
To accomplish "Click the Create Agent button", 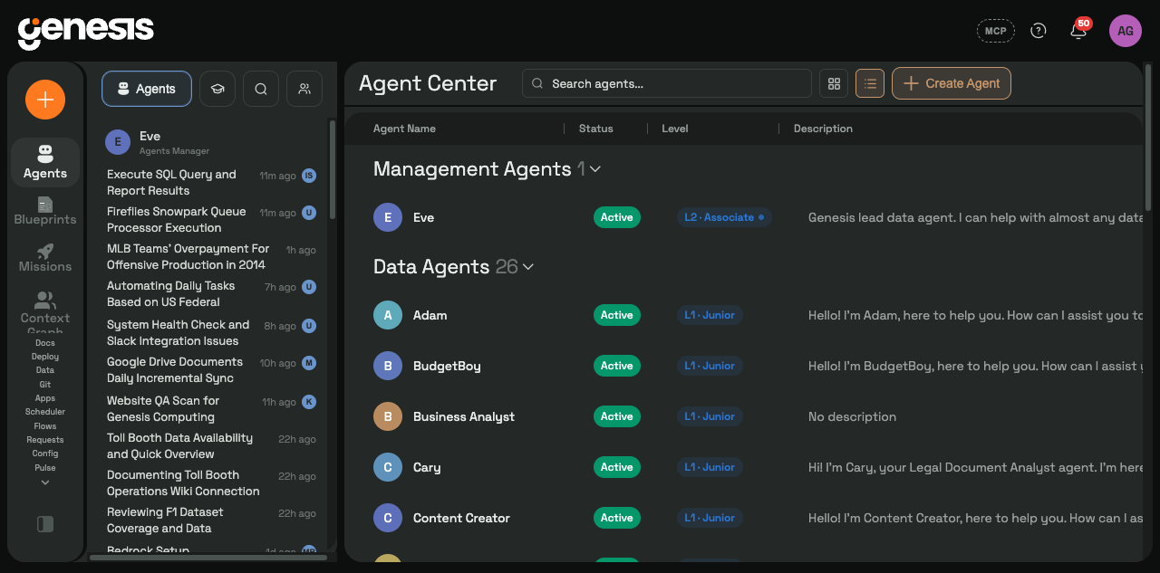I will [952, 83].
